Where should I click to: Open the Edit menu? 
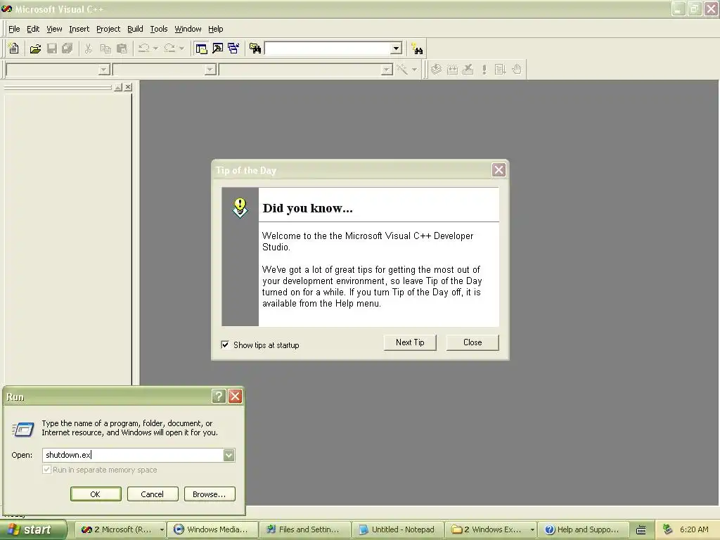tap(33, 29)
